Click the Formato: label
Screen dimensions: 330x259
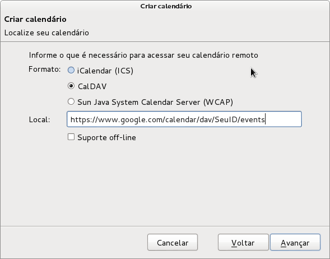pos(45,70)
